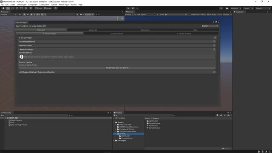Toggle Mute Audio in Game view
Image resolution: width=272 pixels, height=153 pixels.
[212, 14]
